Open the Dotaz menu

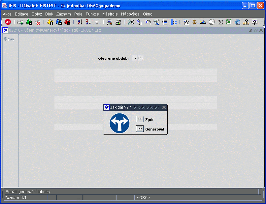pos(37,14)
